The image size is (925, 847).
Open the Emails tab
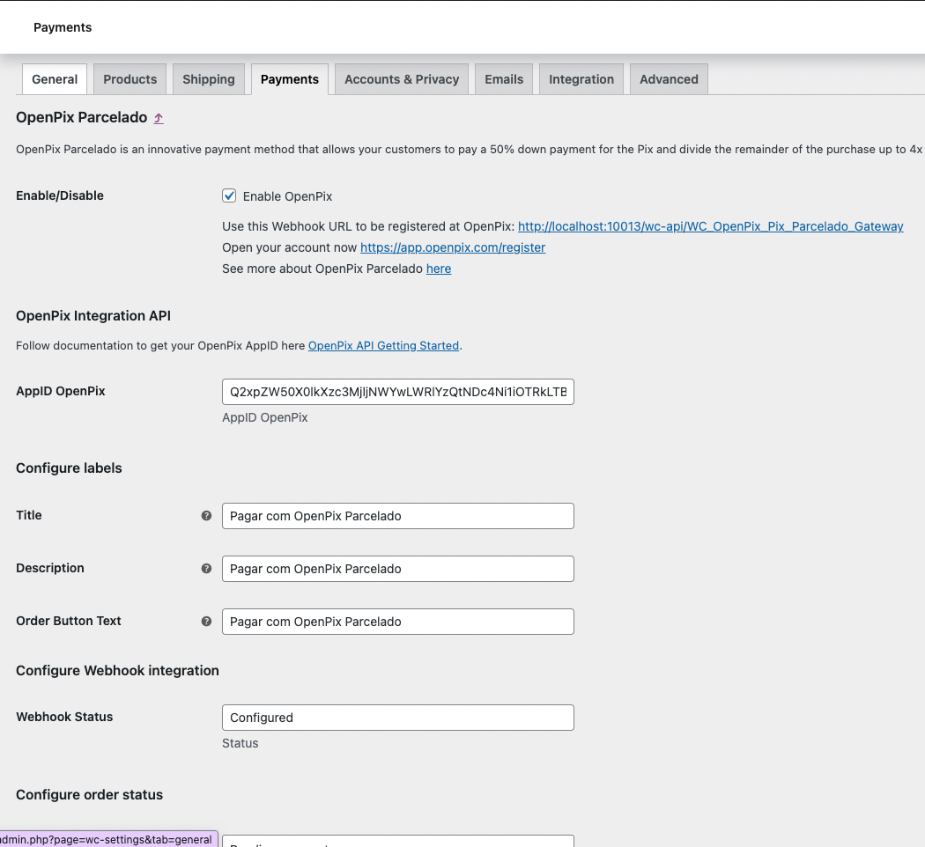pyautogui.click(x=504, y=79)
